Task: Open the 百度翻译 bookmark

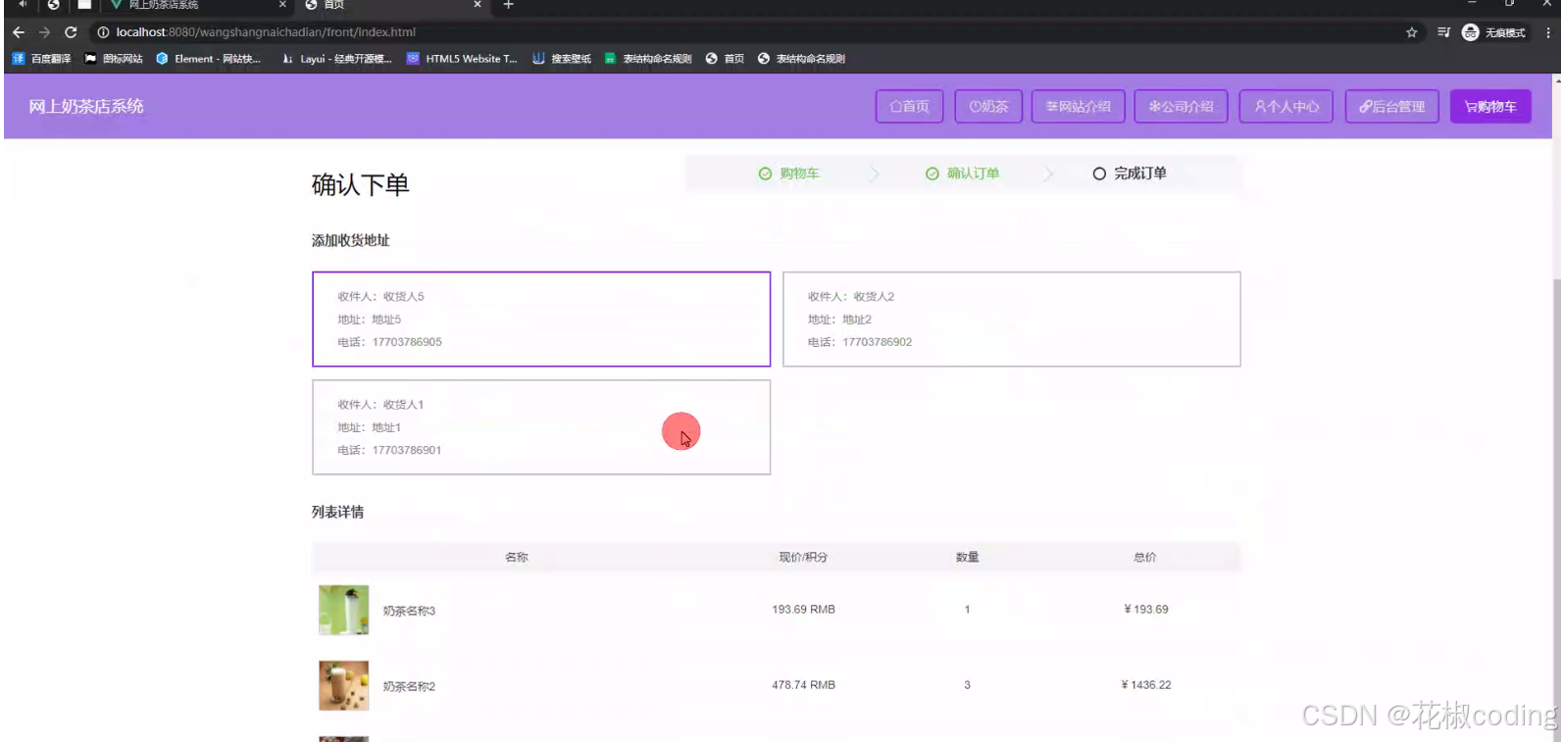Action: [x=41, y=59]
